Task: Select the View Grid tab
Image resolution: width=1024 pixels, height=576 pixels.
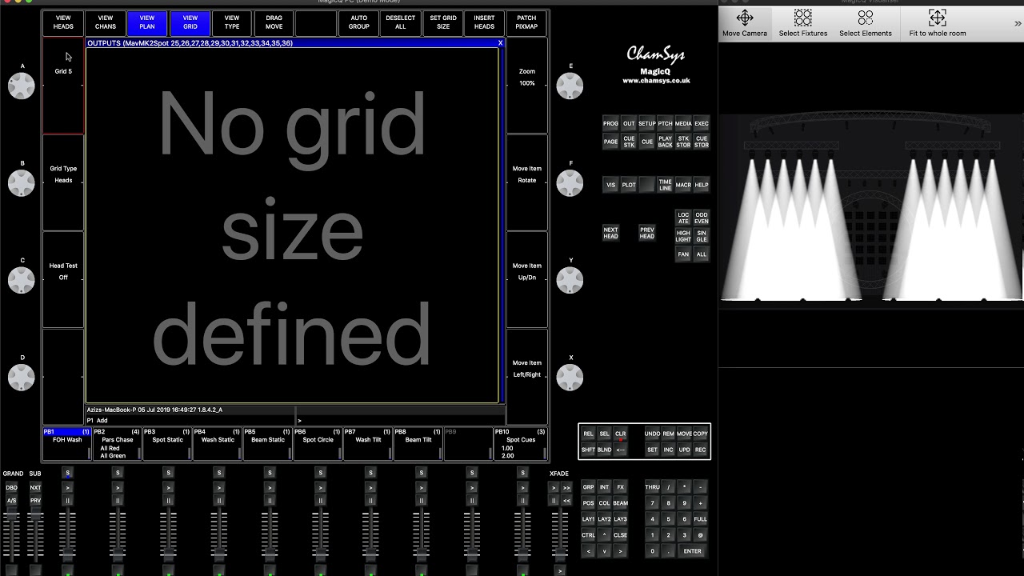Action: pos(190,22)
